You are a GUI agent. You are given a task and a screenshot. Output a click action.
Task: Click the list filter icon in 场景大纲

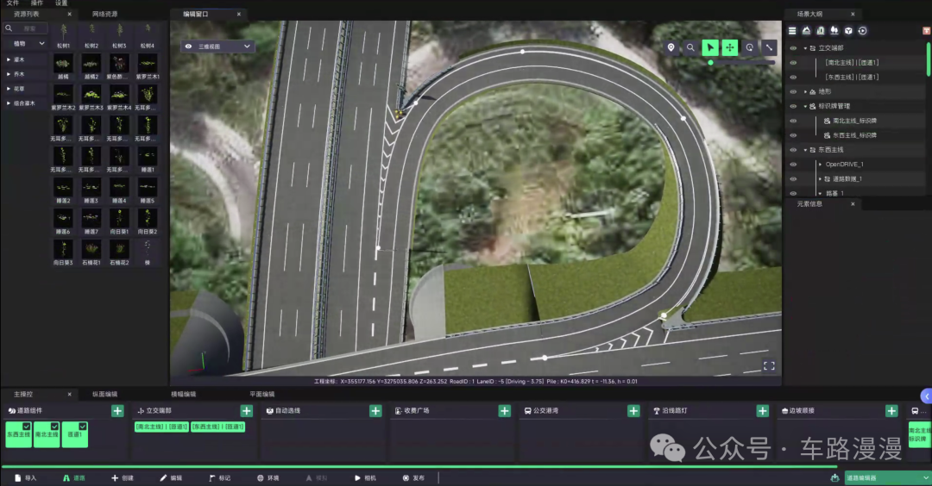792,31
